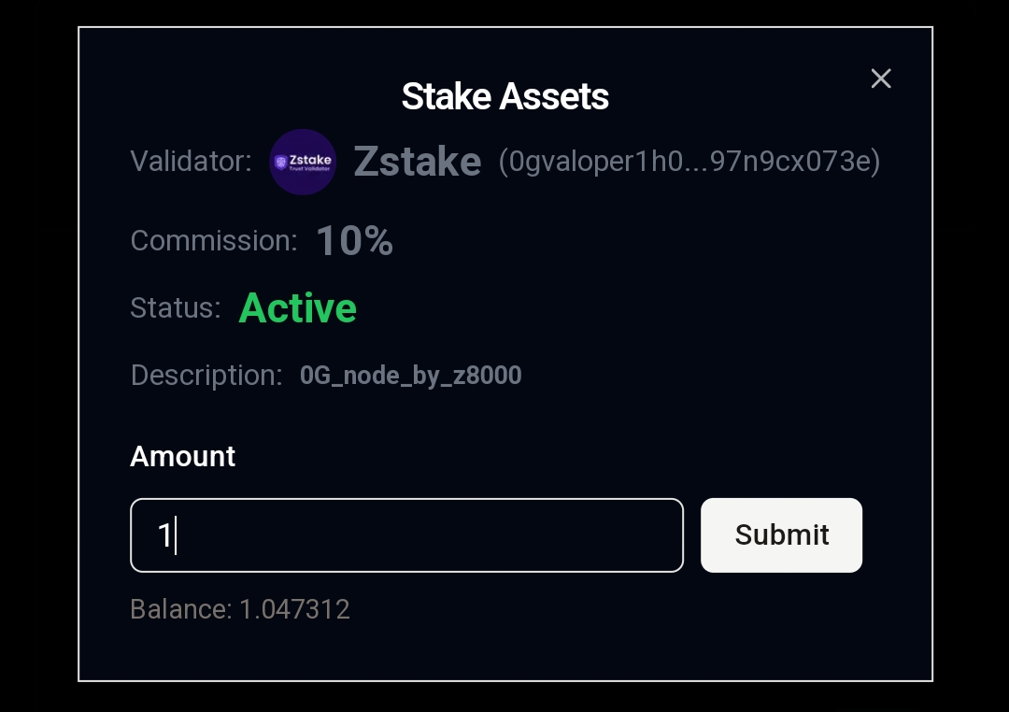Click the Validator: label

click(192, 161)
